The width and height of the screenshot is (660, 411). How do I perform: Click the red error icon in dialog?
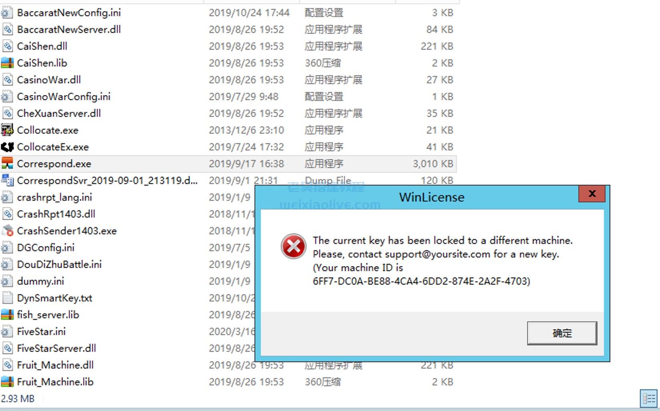tap(294, 246)
